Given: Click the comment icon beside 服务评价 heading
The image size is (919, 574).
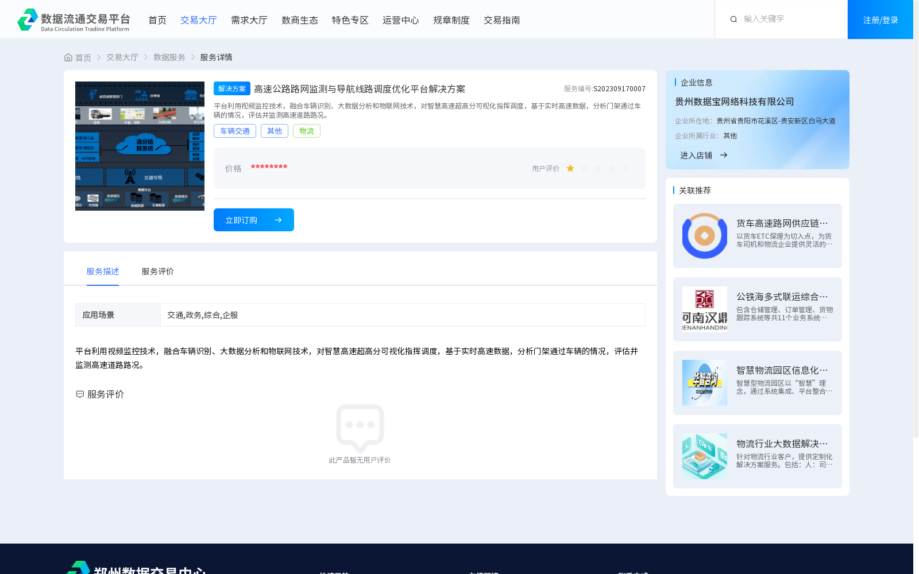Looking at the screenshot, I should (x=80, y=394).
